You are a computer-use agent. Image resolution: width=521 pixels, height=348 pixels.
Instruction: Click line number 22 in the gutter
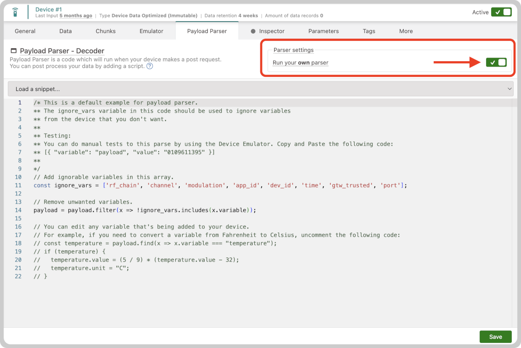(18, 276)
